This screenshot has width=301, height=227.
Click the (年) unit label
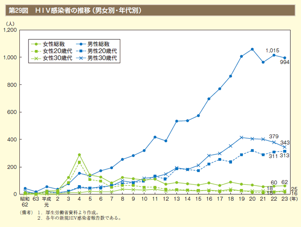(x=294, y=199)
